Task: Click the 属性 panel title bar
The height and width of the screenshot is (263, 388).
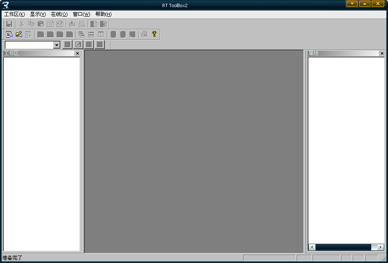Action: [x=343, y=53]
